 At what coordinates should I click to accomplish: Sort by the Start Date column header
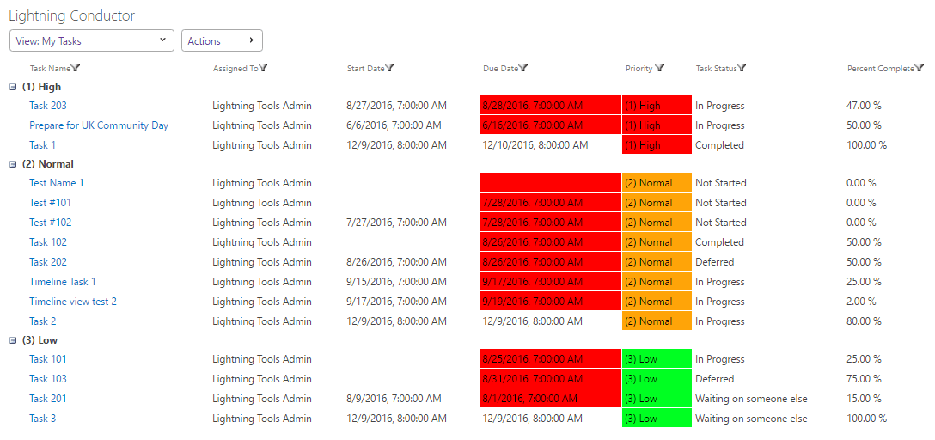pos(365,69)
